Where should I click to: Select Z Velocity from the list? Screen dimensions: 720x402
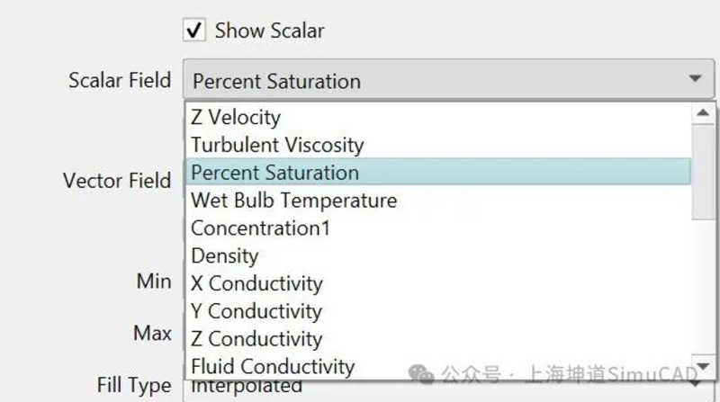[236, 117]
